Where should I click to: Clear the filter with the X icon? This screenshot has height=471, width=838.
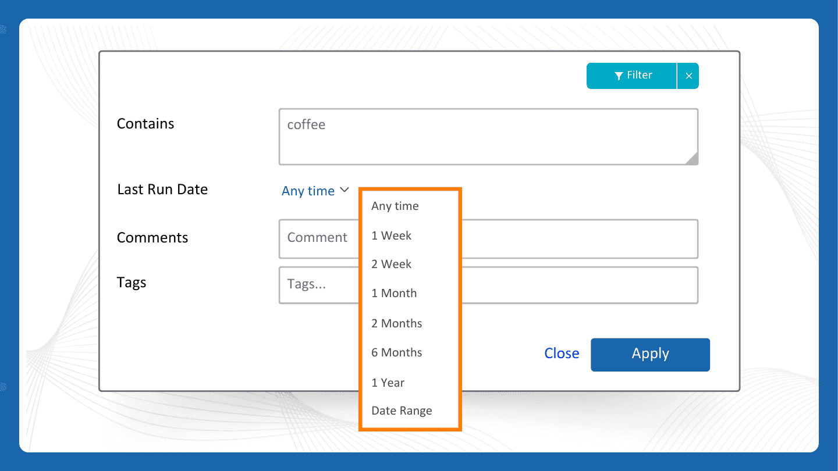pyautogui.click(x=688, y=76)
